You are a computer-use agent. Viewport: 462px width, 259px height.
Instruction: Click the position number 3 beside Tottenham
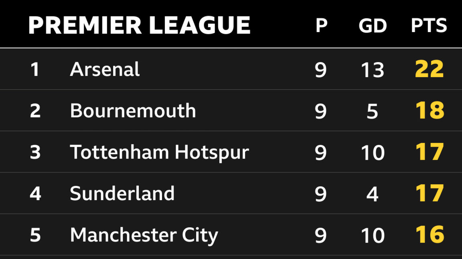pos(35,153)
